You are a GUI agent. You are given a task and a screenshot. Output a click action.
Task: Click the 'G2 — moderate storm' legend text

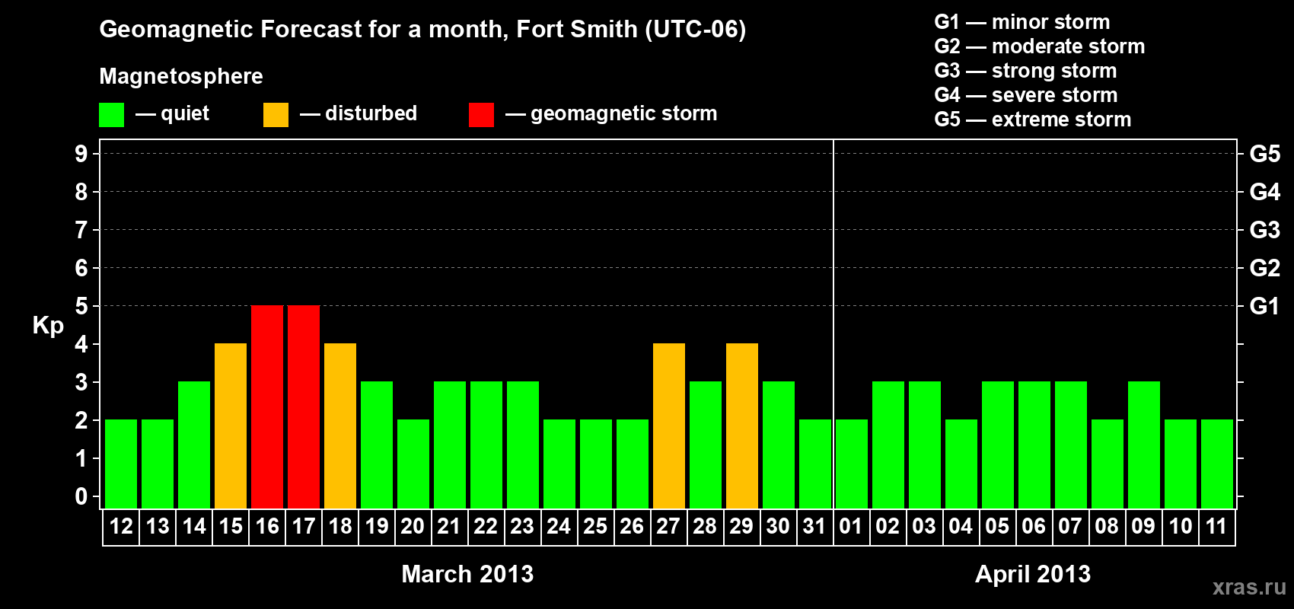(x=1040, y=46)
